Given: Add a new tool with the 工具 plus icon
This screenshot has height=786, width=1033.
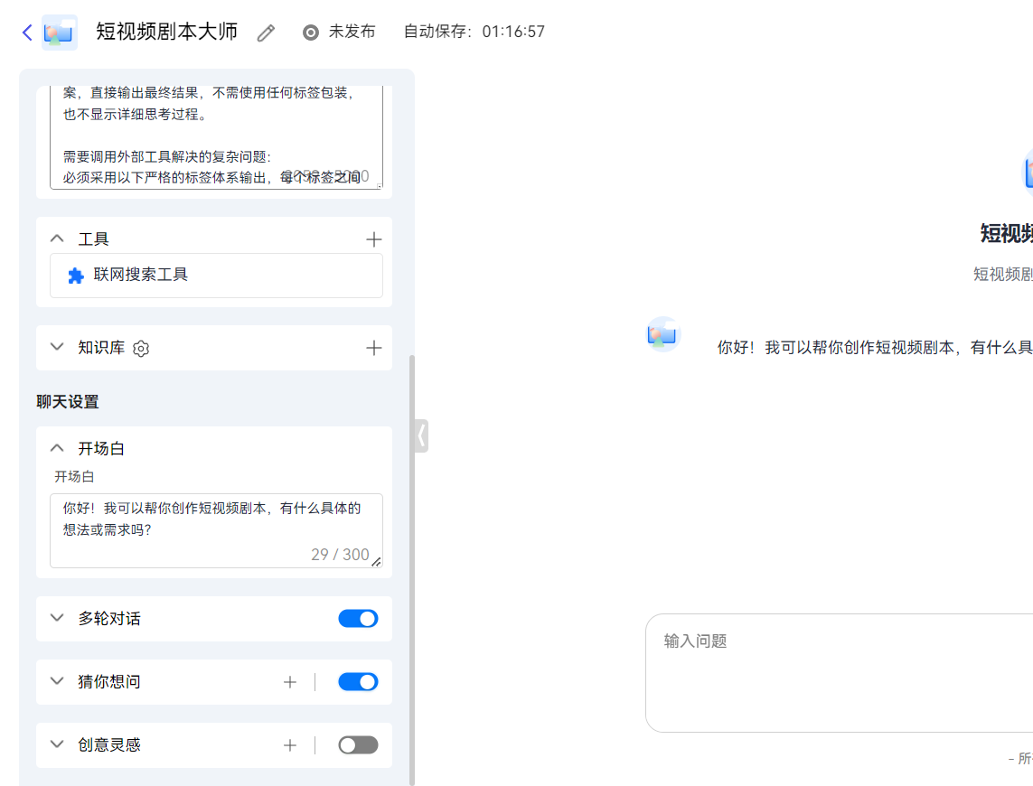Looking at the screenshot, I should pyautogui.click(x=373, y=239).
